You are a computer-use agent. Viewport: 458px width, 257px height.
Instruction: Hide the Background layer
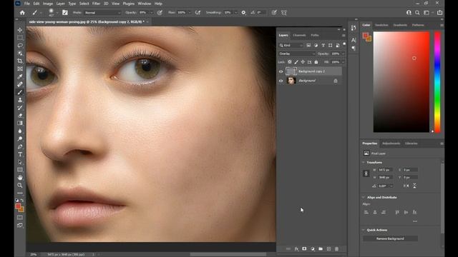281,81
